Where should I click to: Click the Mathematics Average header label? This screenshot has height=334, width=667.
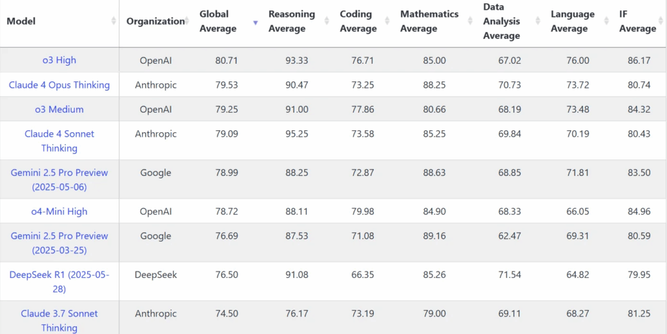tap(429, 21)
